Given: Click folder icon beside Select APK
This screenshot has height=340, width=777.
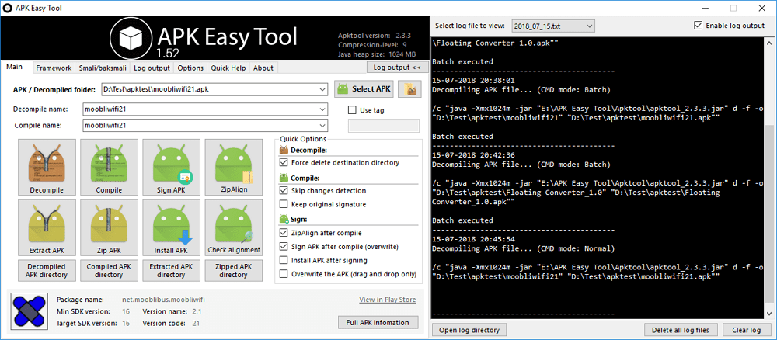Looking at the screenshot, I should (x=409, y=89).
